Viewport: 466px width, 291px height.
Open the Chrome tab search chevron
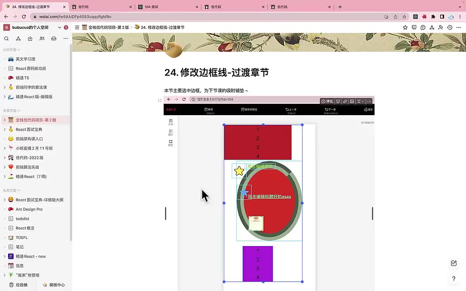(x=460, y=6)
